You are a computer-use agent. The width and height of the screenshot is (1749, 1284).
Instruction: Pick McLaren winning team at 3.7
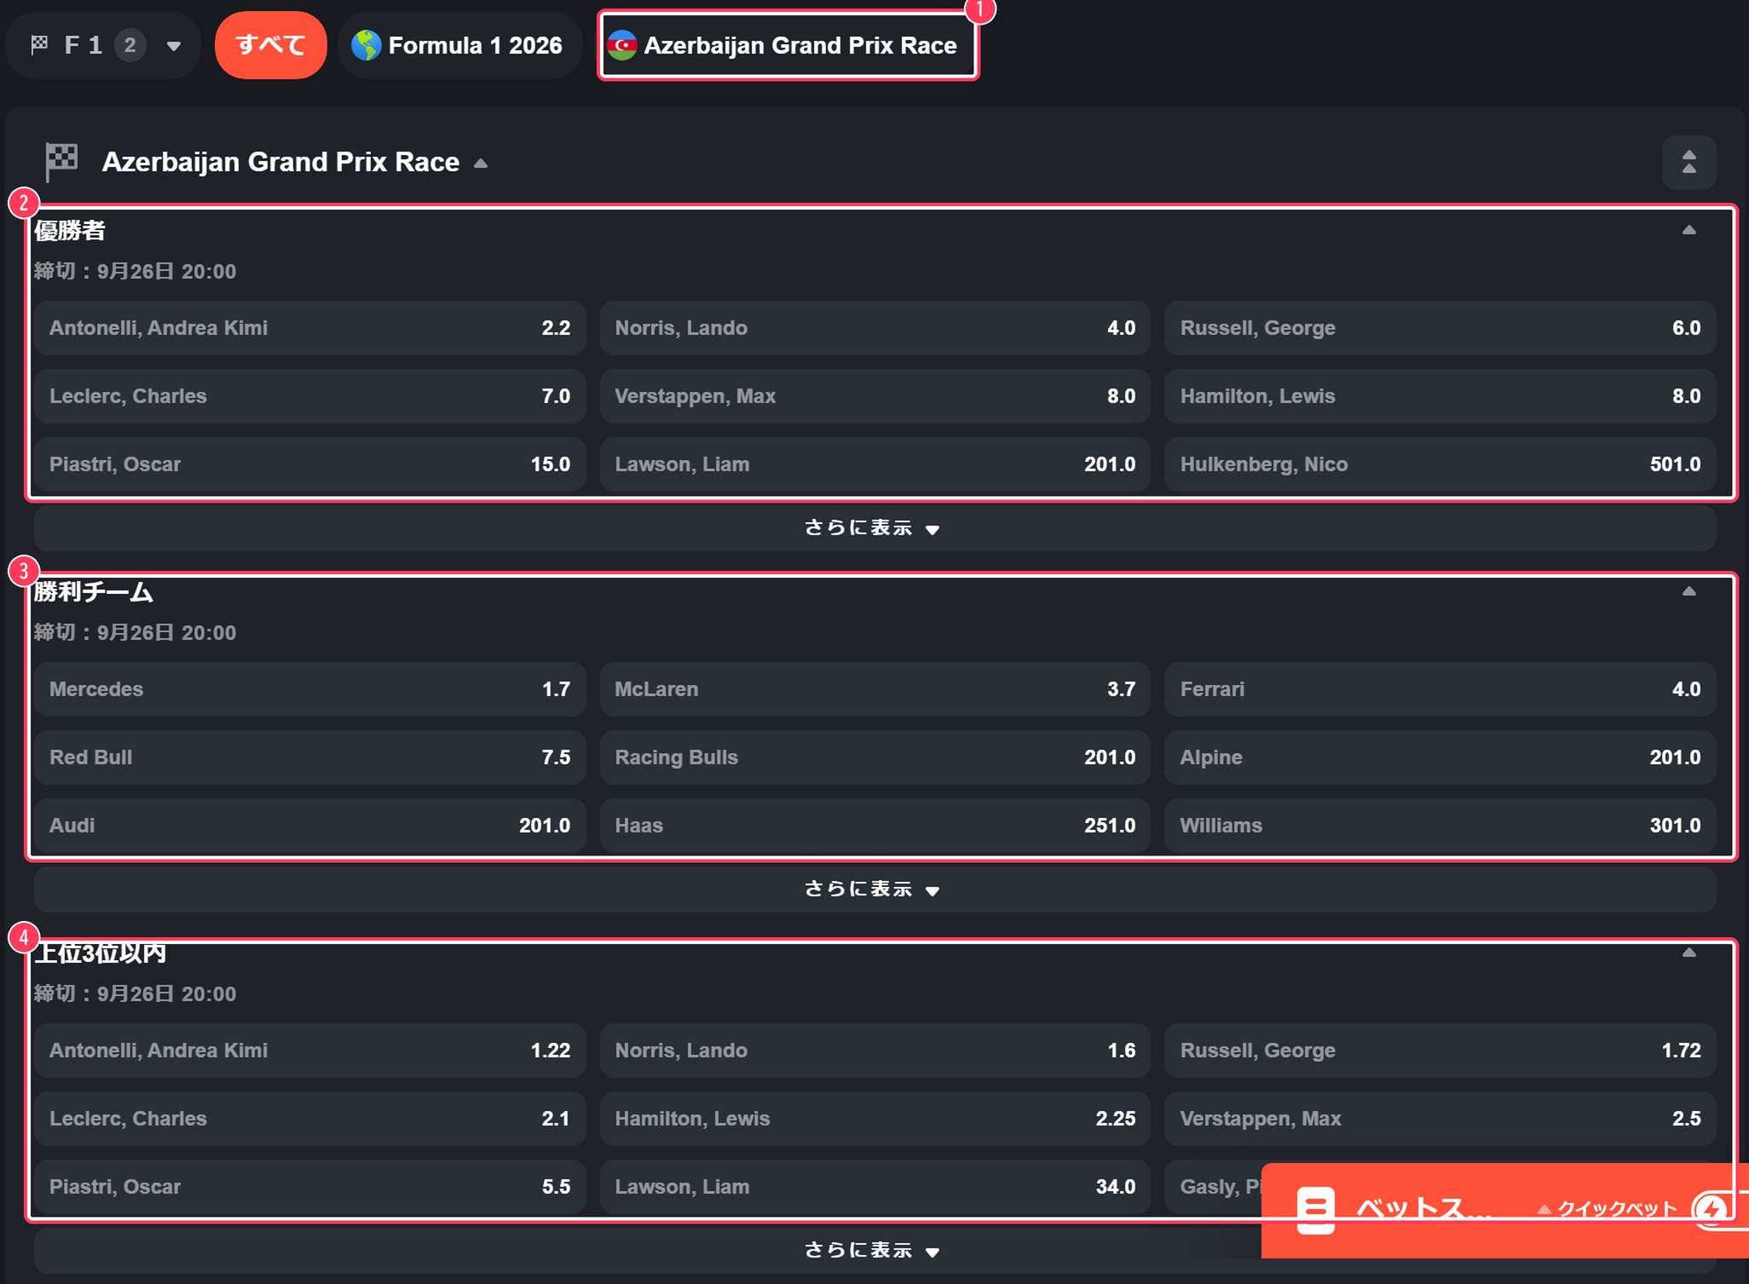[875, 689]
